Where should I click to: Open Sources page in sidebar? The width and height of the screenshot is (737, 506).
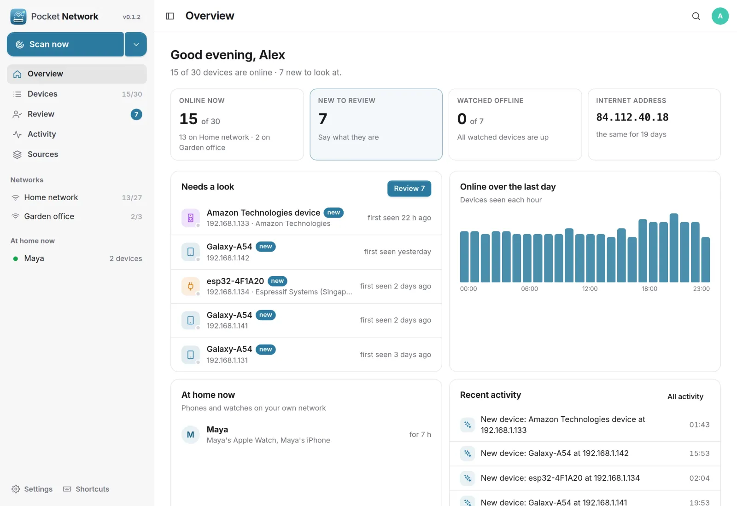(x=77, y=155)
